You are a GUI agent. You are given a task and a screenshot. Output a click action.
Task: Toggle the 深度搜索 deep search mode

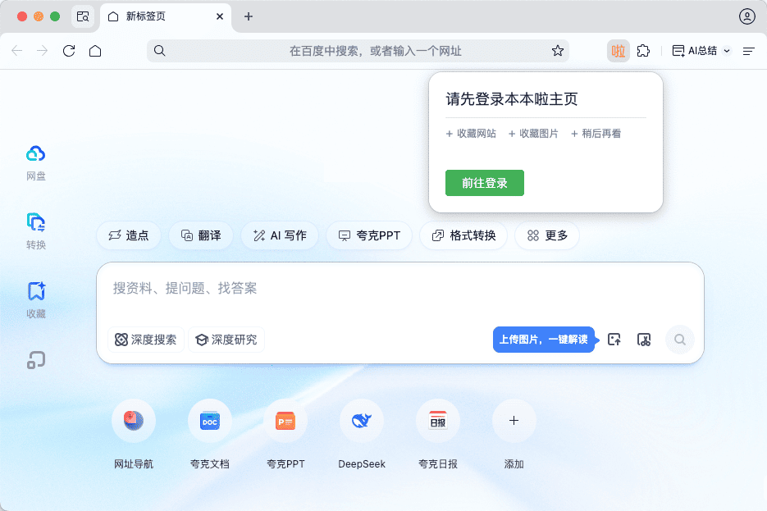(x=146, y=340)
